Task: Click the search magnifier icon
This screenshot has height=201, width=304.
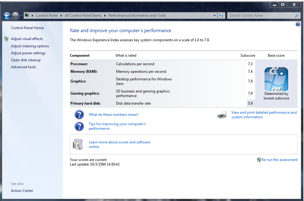Action: coord(297,15)
